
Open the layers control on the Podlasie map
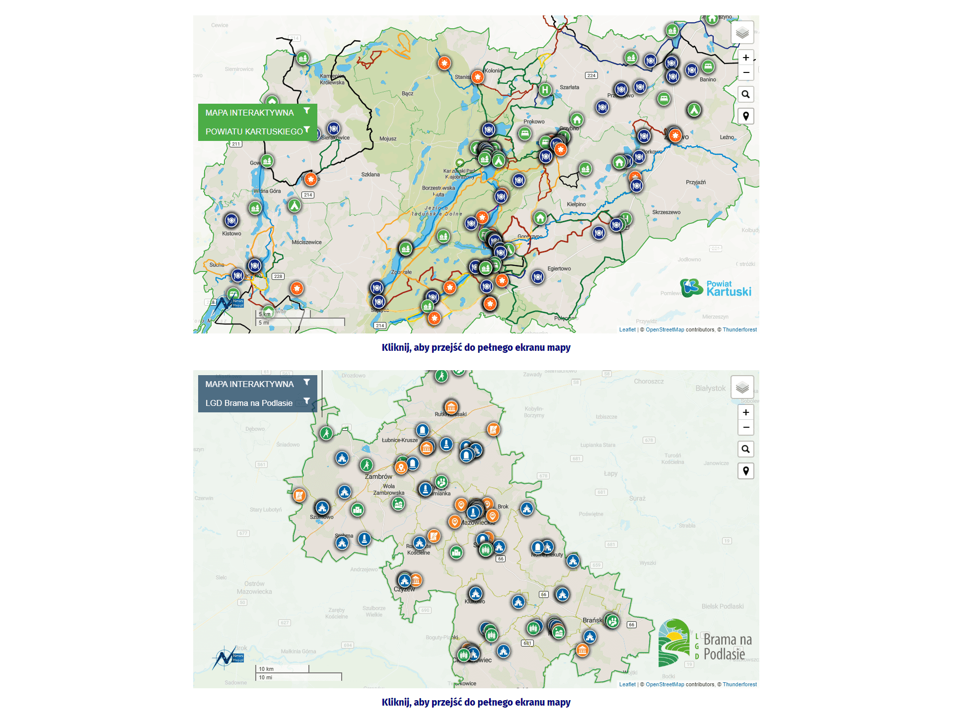pyautogui.click(x=742, y=388)
